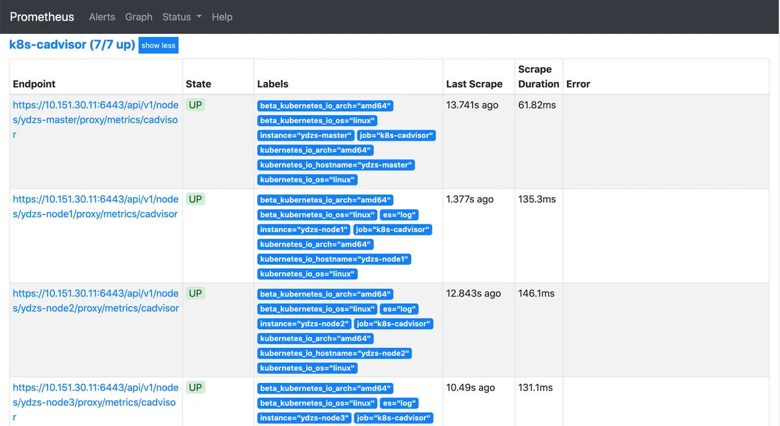Click beta_kubernetes_io_arch="amd64" label in ydzs-master row

tap(326, 106)
